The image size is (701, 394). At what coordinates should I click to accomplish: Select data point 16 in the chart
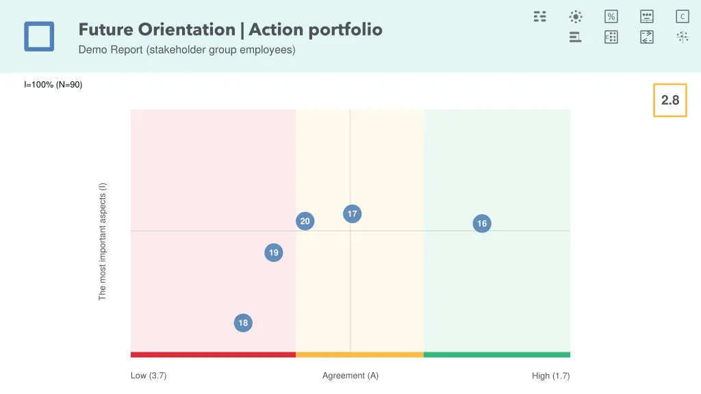coord(482,224)
